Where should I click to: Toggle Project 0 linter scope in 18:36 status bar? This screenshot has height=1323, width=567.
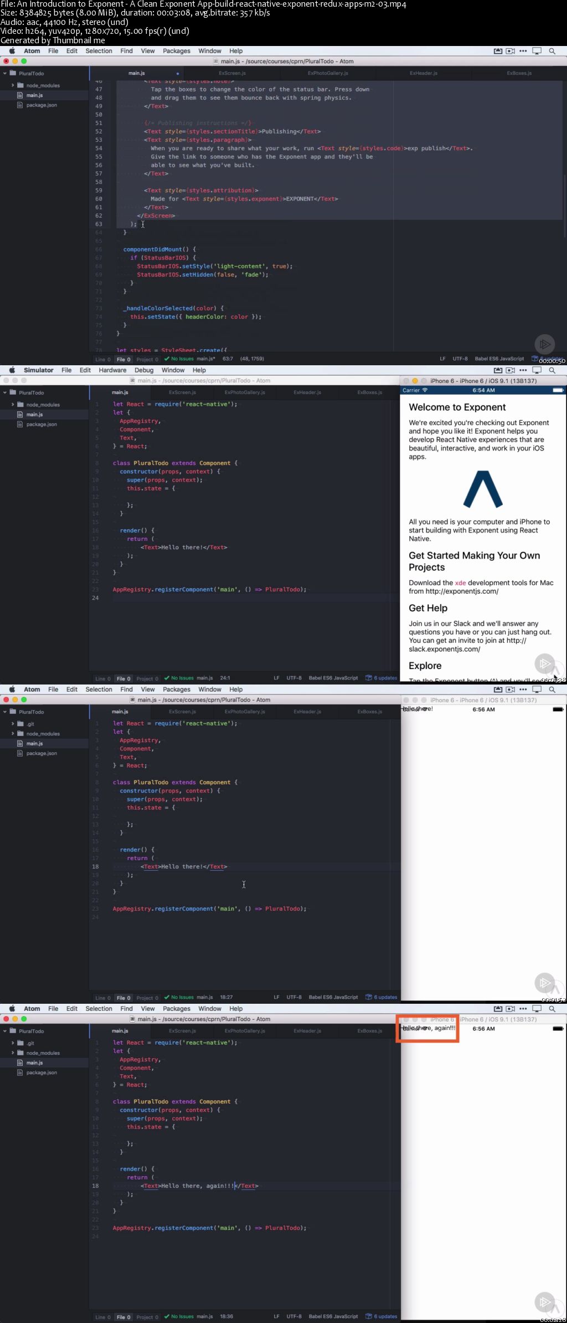[147, 1317]
